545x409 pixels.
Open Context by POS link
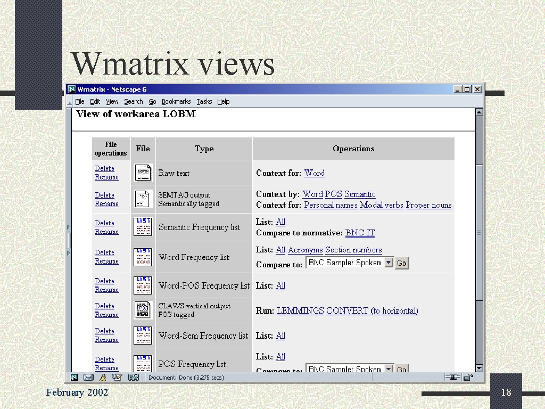click(333, 194)
